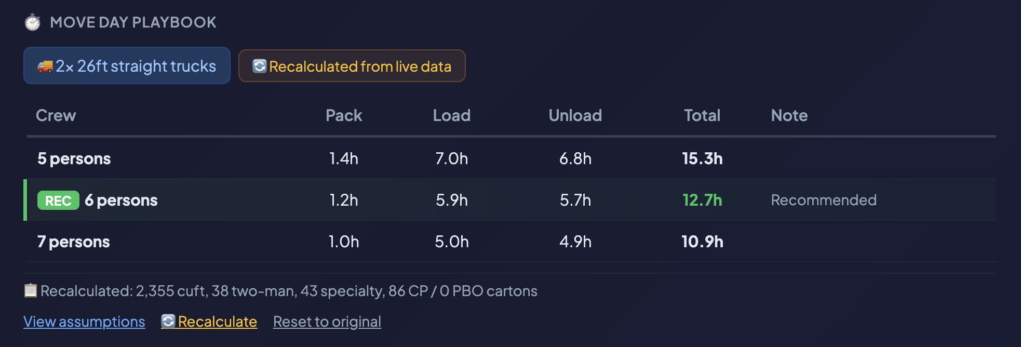Click the Load column header
This screenshot has width=1021, height=347.
[x=452, y=115]
